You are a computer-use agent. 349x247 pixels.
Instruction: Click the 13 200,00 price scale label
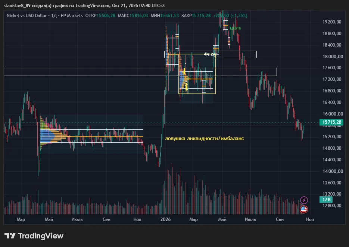point(332,194)
